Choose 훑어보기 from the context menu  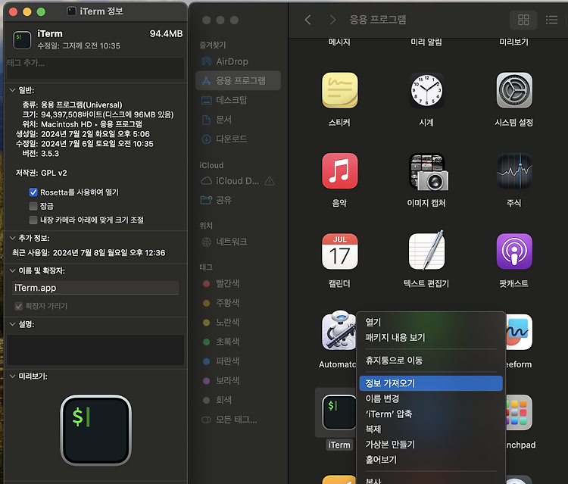click(x=431, y=459)
